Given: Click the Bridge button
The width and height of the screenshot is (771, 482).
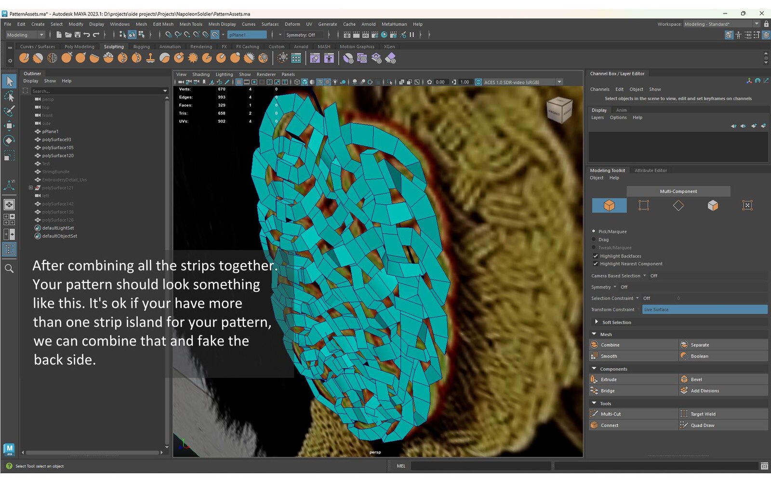Looking at the screenshot, I should pyautogui.click(x=633, y=391).
